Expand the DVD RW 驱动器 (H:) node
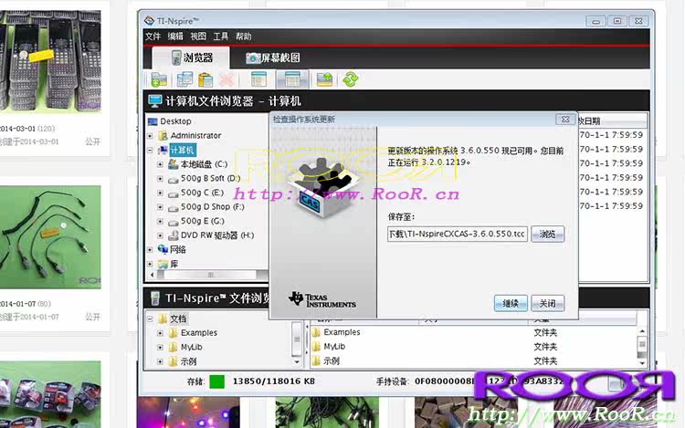This screenshot has width=685, height=428. pos(161,235)
